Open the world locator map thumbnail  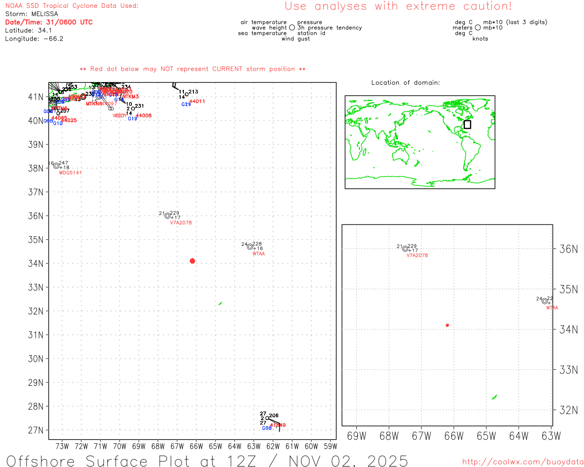tap(420, 142)
